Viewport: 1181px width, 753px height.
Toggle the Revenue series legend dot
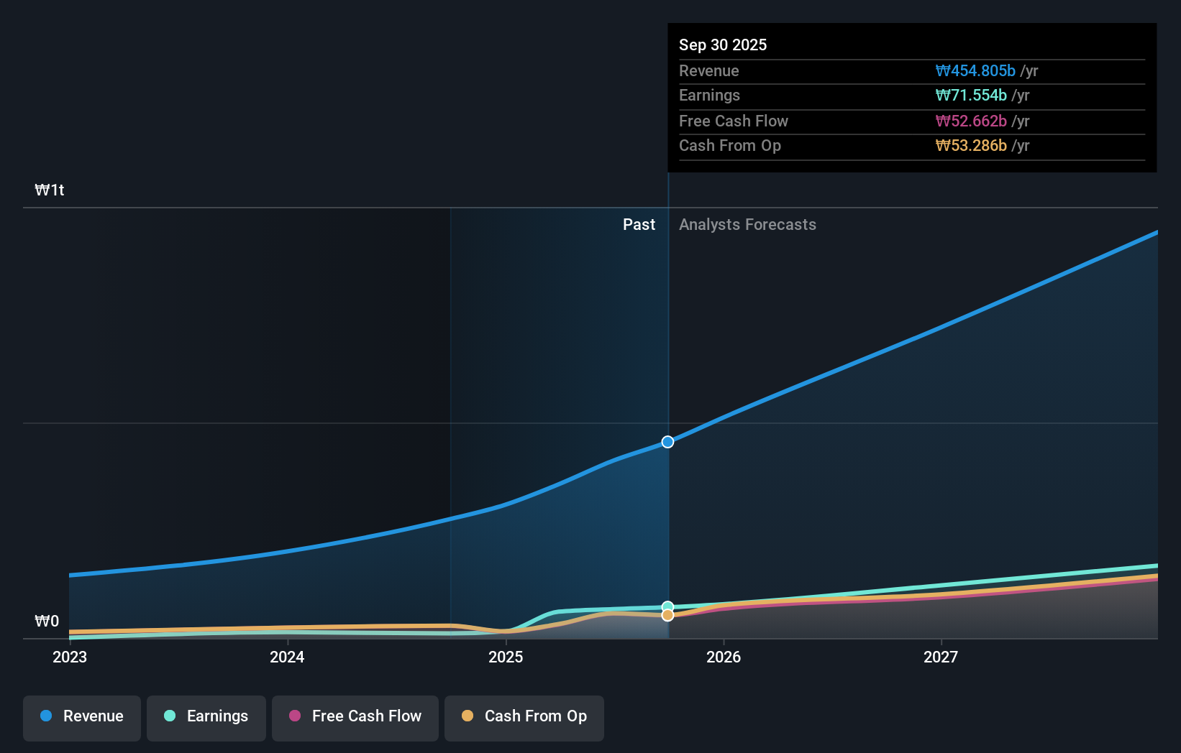click(x=47, y=716)
